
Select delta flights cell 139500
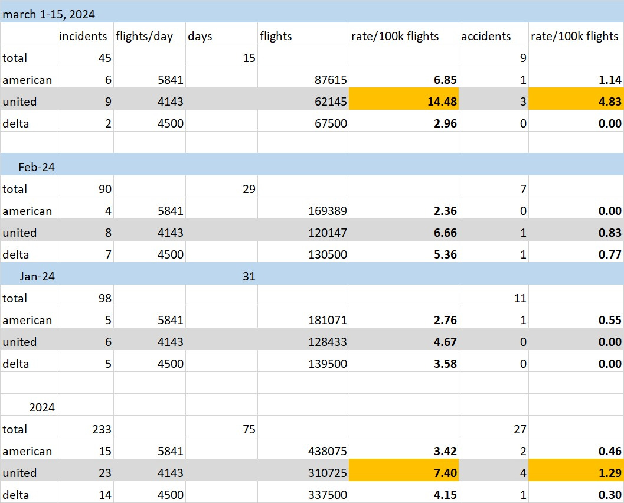(x=303, y=361)
